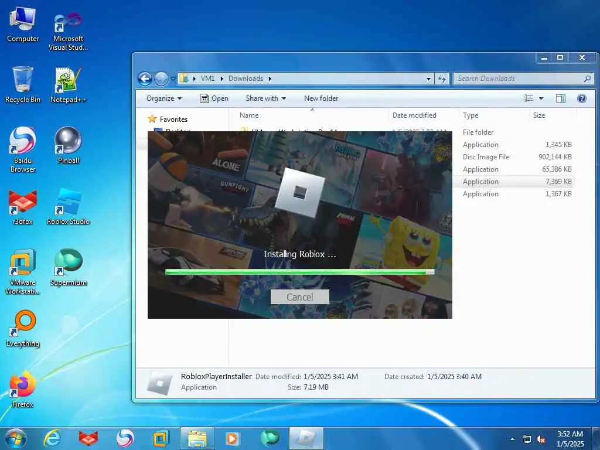Open VMware Workstation taskbar icon

(x=161, y=438)
